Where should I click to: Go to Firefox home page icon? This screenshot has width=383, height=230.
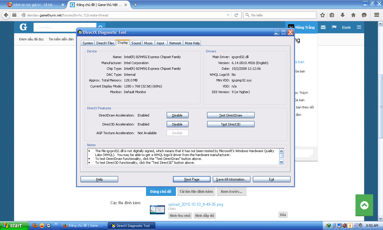point(353,15)
